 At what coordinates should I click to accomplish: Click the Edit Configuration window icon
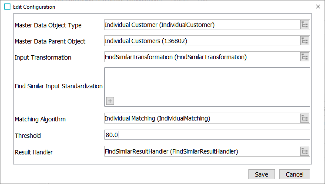click(x=7, y=7)
